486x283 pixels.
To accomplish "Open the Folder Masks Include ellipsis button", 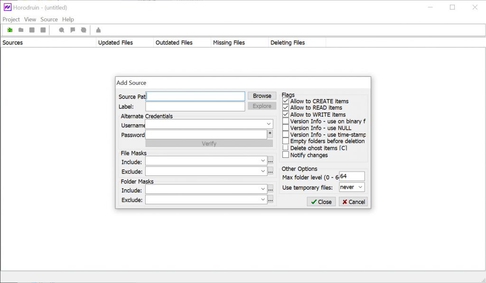I will click(x=271, y=190).
